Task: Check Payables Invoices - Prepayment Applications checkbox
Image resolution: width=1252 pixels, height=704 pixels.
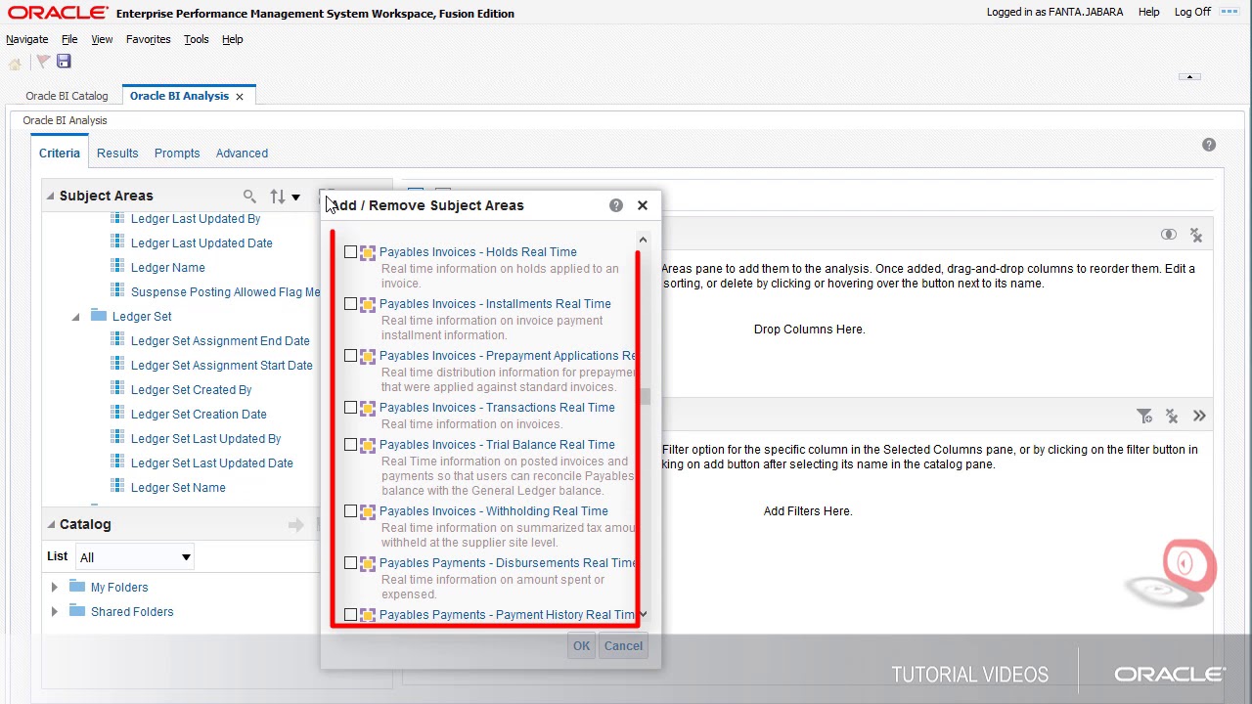Action: coord(350,356)
